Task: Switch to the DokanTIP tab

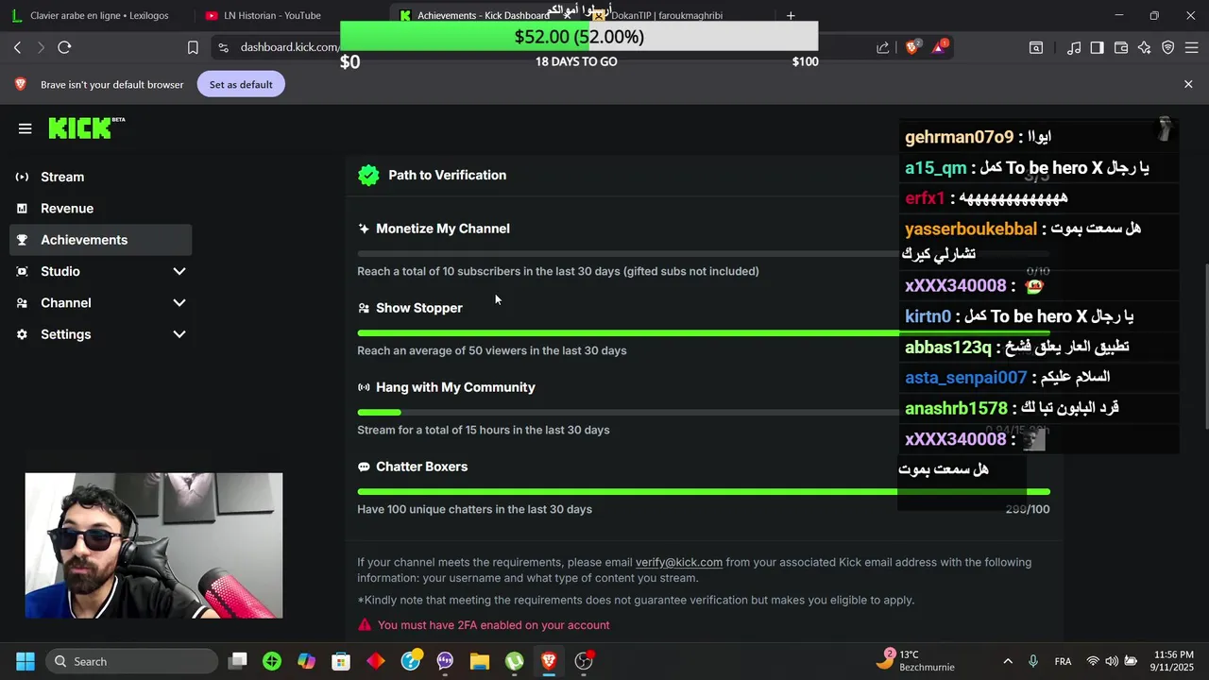Action: pos(675,15)
